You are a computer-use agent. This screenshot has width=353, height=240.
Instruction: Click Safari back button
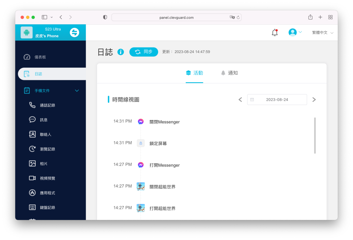pyautogui.click(x=61, y=17)
